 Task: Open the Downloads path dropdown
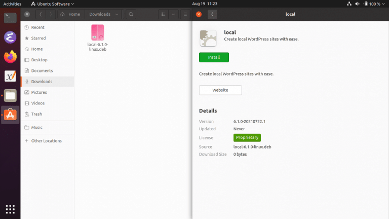(x=116, y=14)
